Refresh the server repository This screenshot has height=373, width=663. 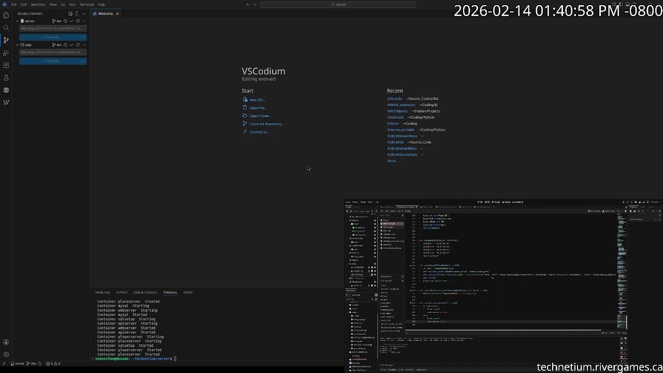point(78,21)
